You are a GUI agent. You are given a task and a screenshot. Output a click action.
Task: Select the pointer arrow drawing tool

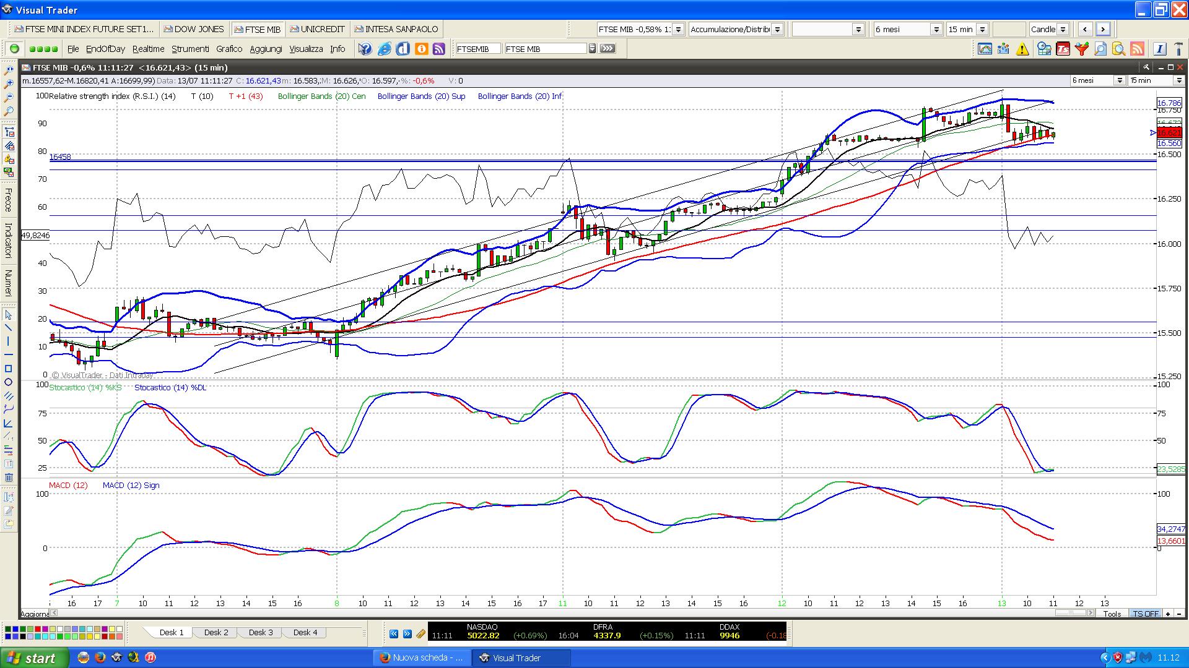click(x=9, y=315)
